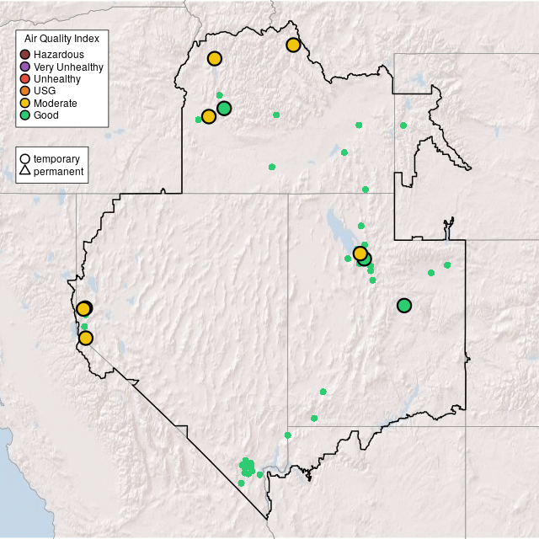Click the Air Quality Index legend title
Viewport: 539px width, 539px height.
(61, 39)
